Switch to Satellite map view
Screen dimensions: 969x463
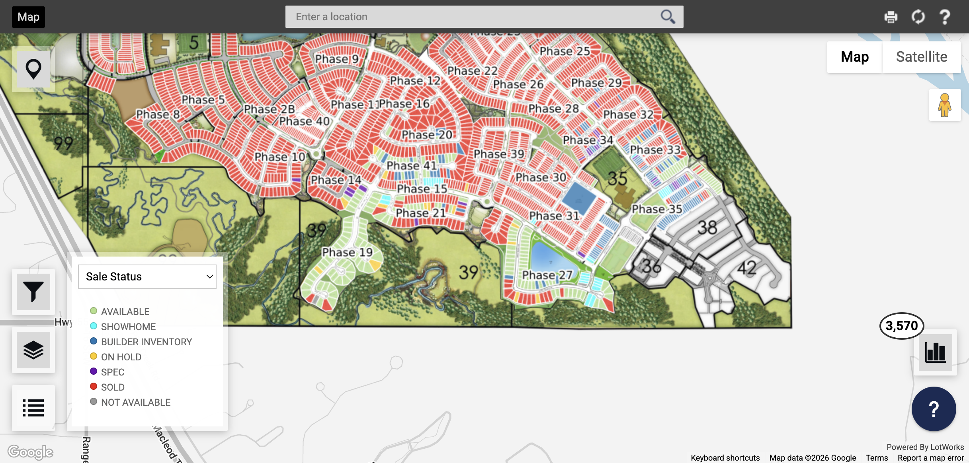point(921,57)
